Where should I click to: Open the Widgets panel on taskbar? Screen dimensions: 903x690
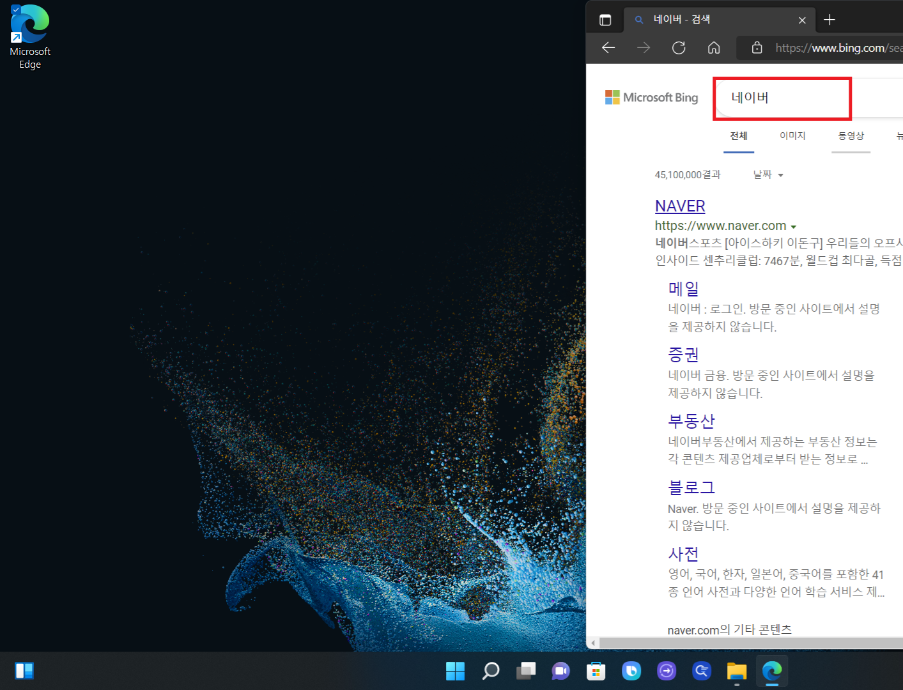pos(24,671)
